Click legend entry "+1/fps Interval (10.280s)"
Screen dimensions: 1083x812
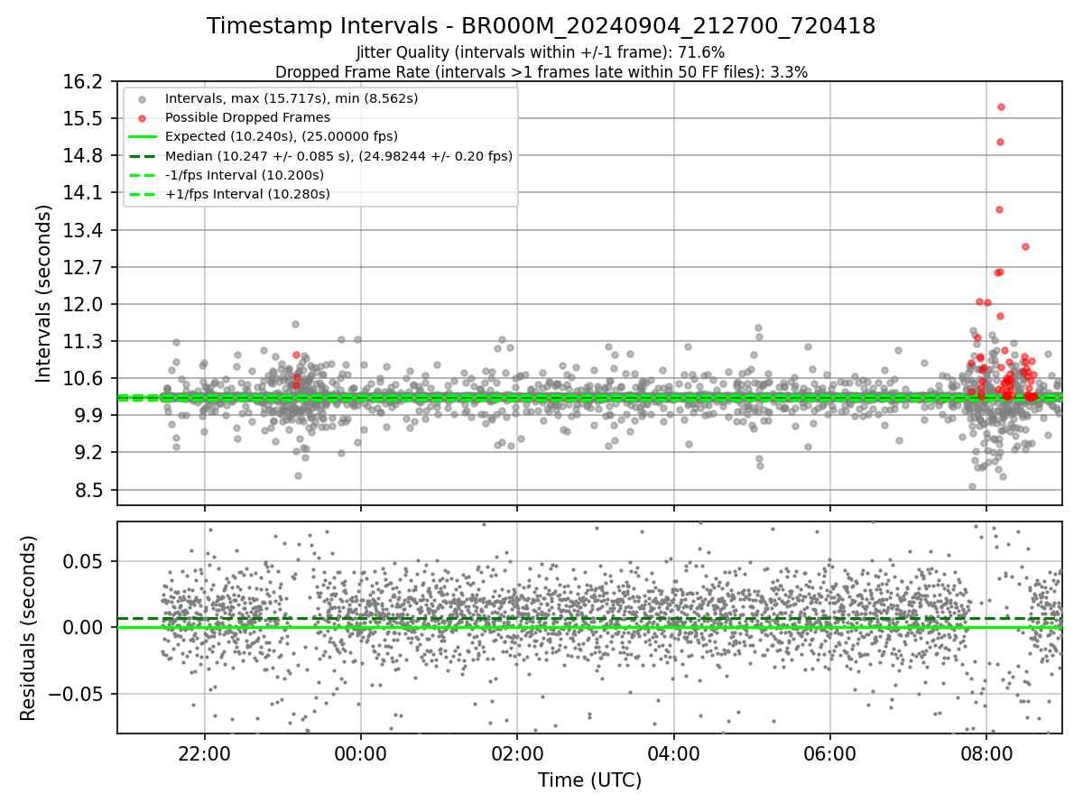coord(247,194)
